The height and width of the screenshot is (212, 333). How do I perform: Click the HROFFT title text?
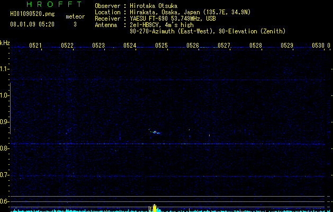pyautogui.click(x=54, y=4)
